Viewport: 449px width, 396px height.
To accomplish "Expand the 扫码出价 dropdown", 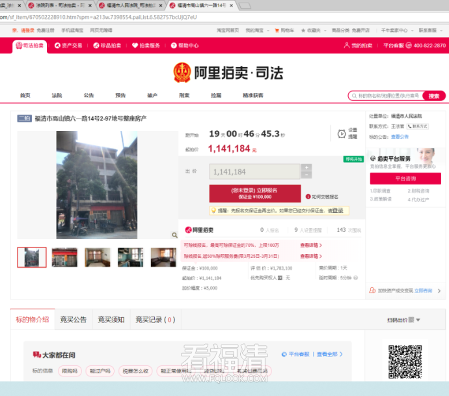I will click(x=403, y=320).
